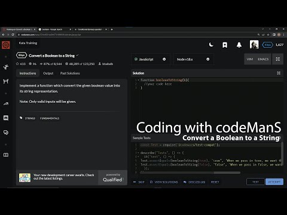Open the JavaScript language dropdown
The height and width of the screenshot is (215, 287).
click(151, 59)
